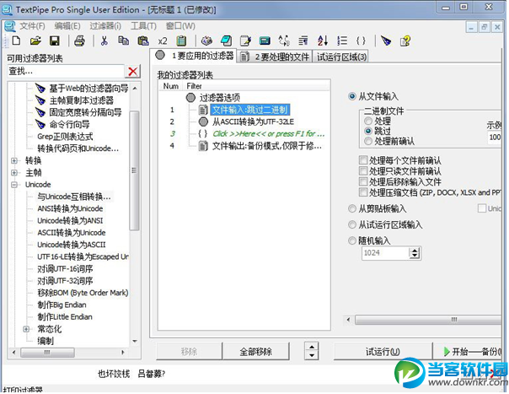Click the New file toolbar icon
Viewport: 509px width, 394px height.
16,40
